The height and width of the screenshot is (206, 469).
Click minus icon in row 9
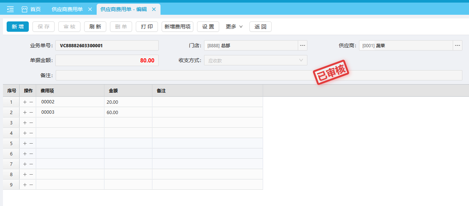coord(31,185)
